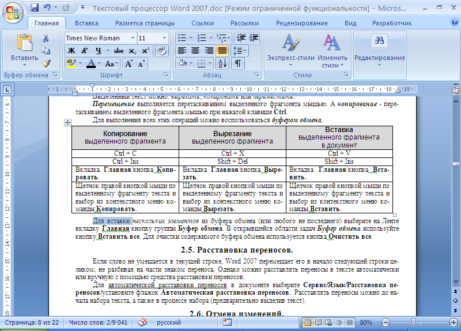
Task: Increase paragraph indent
Action: (254, 38)
